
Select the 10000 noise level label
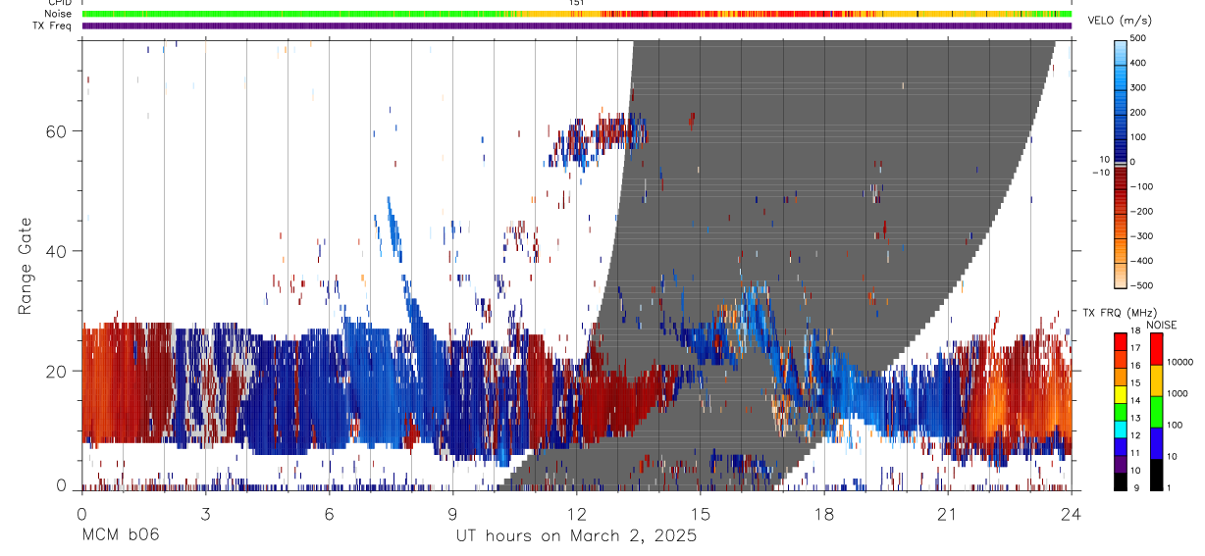coord(1180,362)
